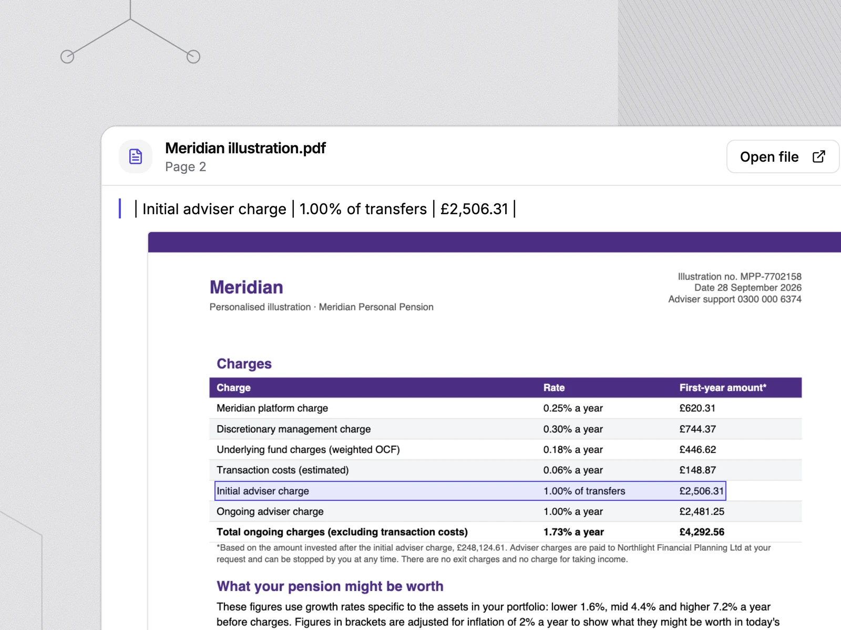Click Adviser support 0300 000 6374
This screenshot has width=841, height=630.
pos(735,299)
